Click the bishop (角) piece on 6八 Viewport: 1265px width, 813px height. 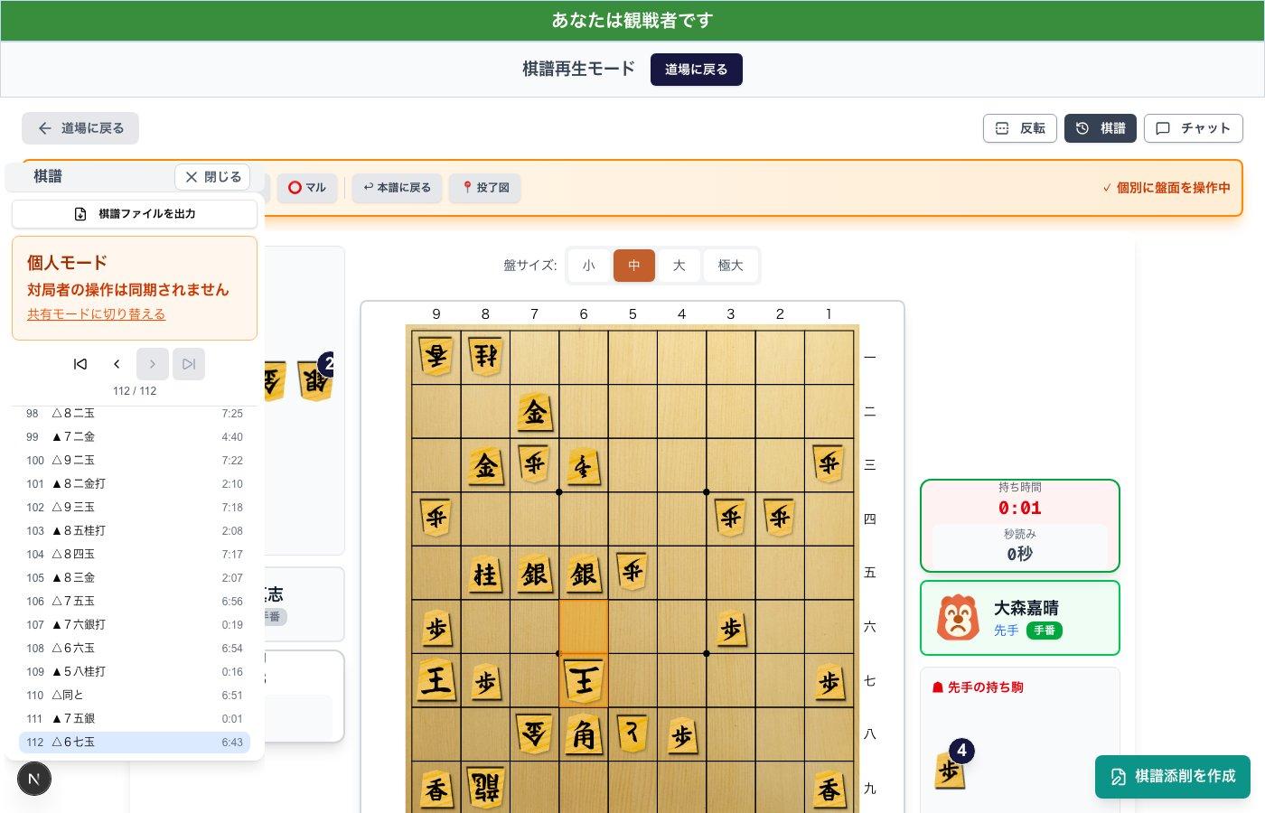pos(584,735)
